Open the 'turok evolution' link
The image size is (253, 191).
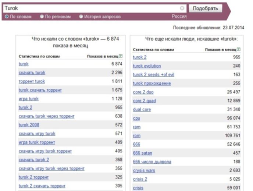pyautogui.click(x=147, y=66)
